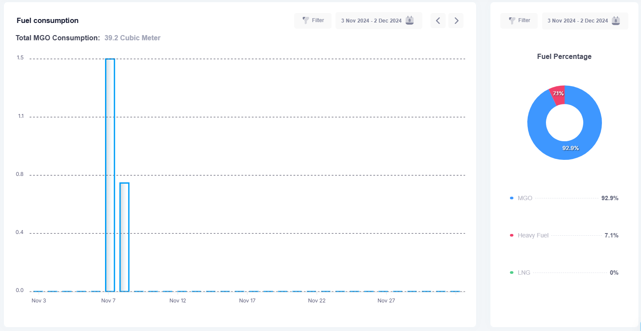The width and height of the screenshot is (641, 331).
Task: Click Filter funnel icon in Fuel Percentage panel
Action: click(512, 20)
